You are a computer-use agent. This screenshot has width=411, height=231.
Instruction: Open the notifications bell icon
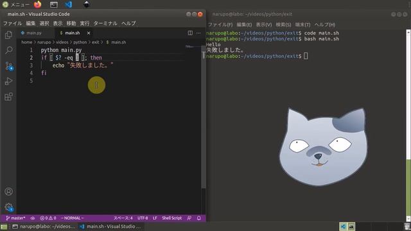click(198, 218)
